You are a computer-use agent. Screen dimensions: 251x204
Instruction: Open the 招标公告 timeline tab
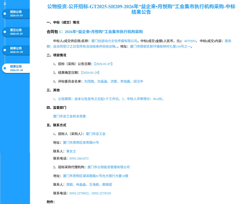[x=16, y=14]
